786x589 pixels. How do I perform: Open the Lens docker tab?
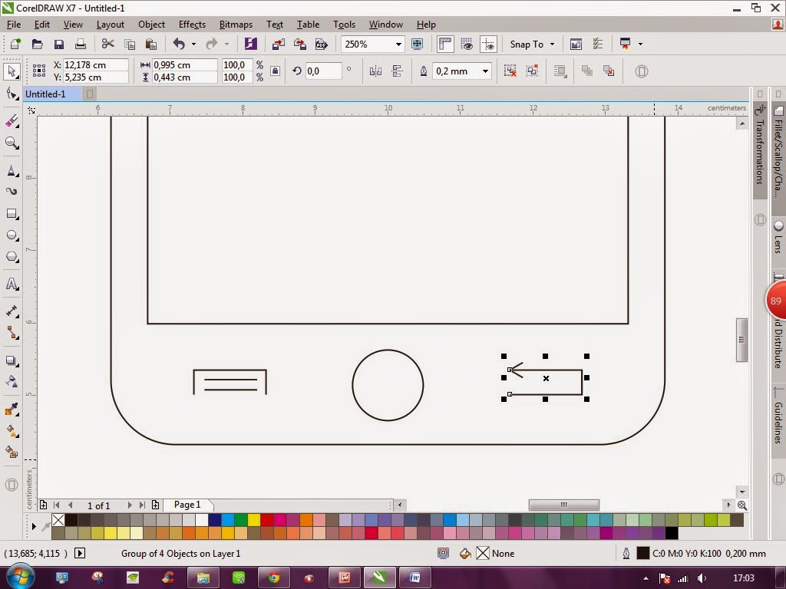[x=778, y=236]
